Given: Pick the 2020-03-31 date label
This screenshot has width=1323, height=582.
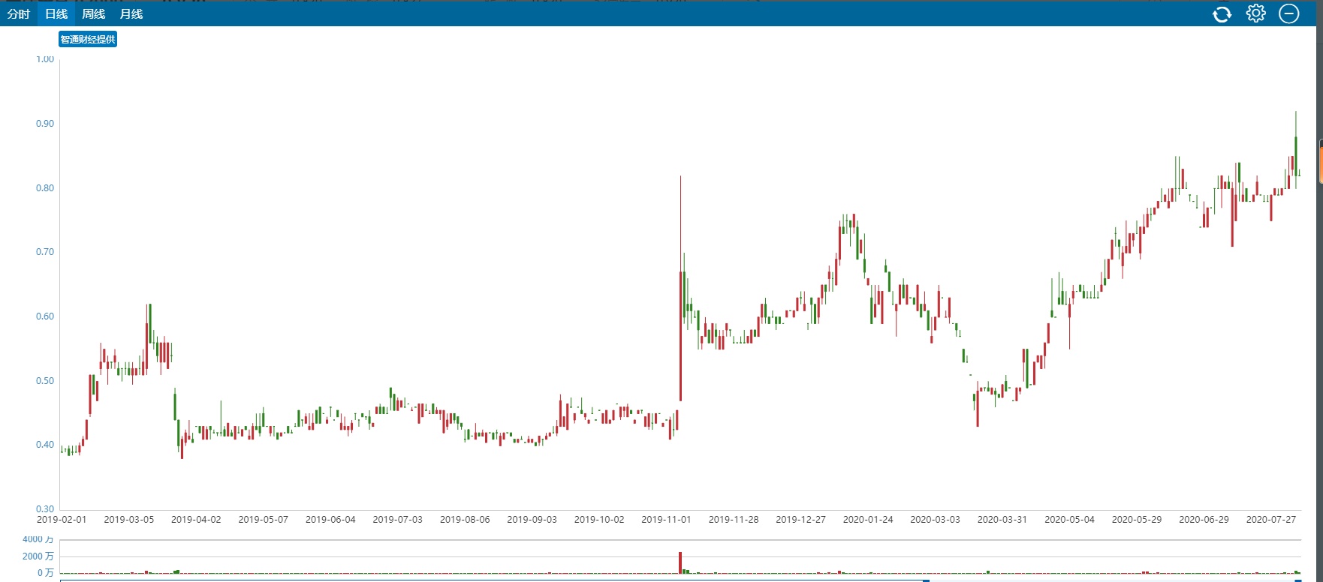Looking at the screenshot, I should 1002,520.
